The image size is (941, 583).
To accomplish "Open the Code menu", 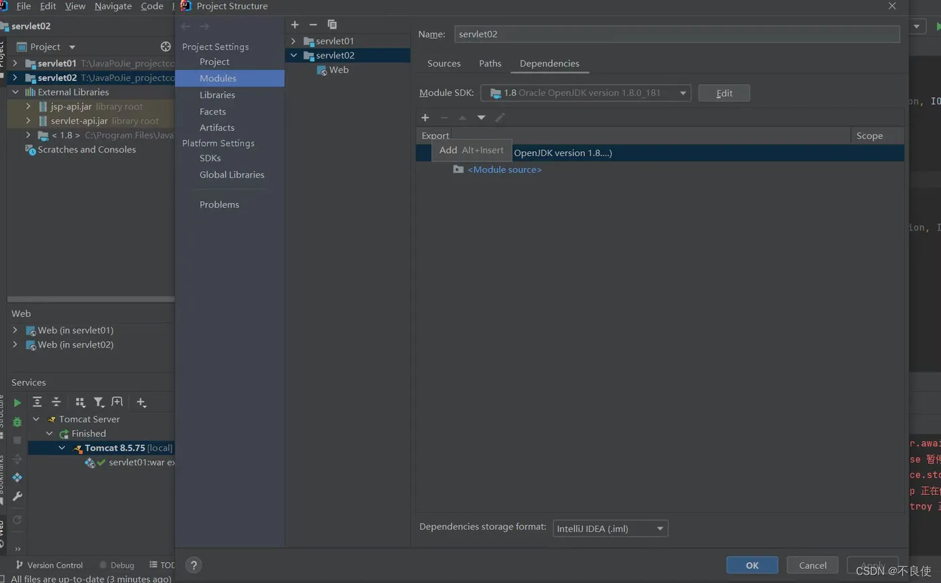I will (152, 6).
